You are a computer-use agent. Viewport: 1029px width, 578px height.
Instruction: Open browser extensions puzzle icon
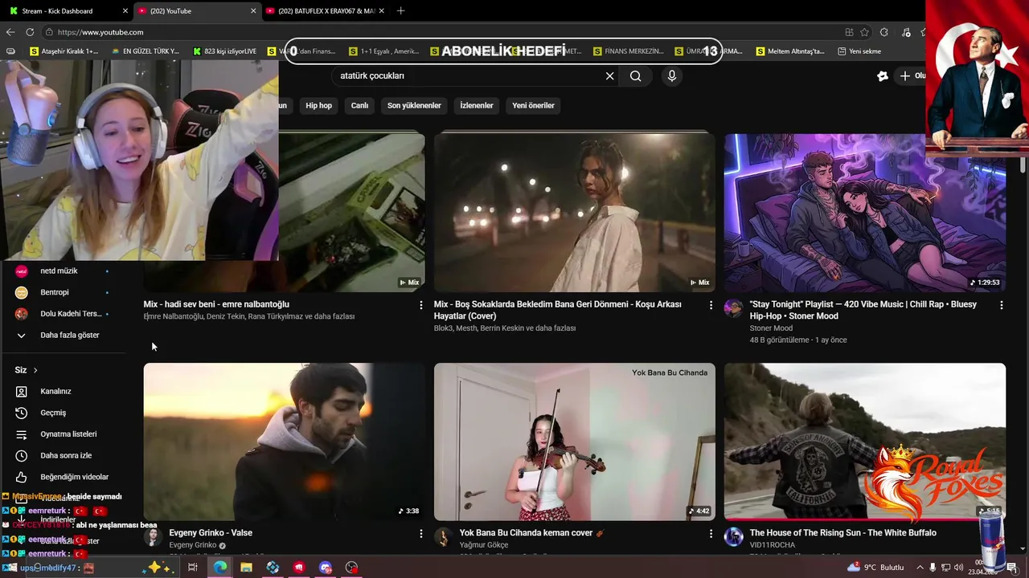click(884, 32)
